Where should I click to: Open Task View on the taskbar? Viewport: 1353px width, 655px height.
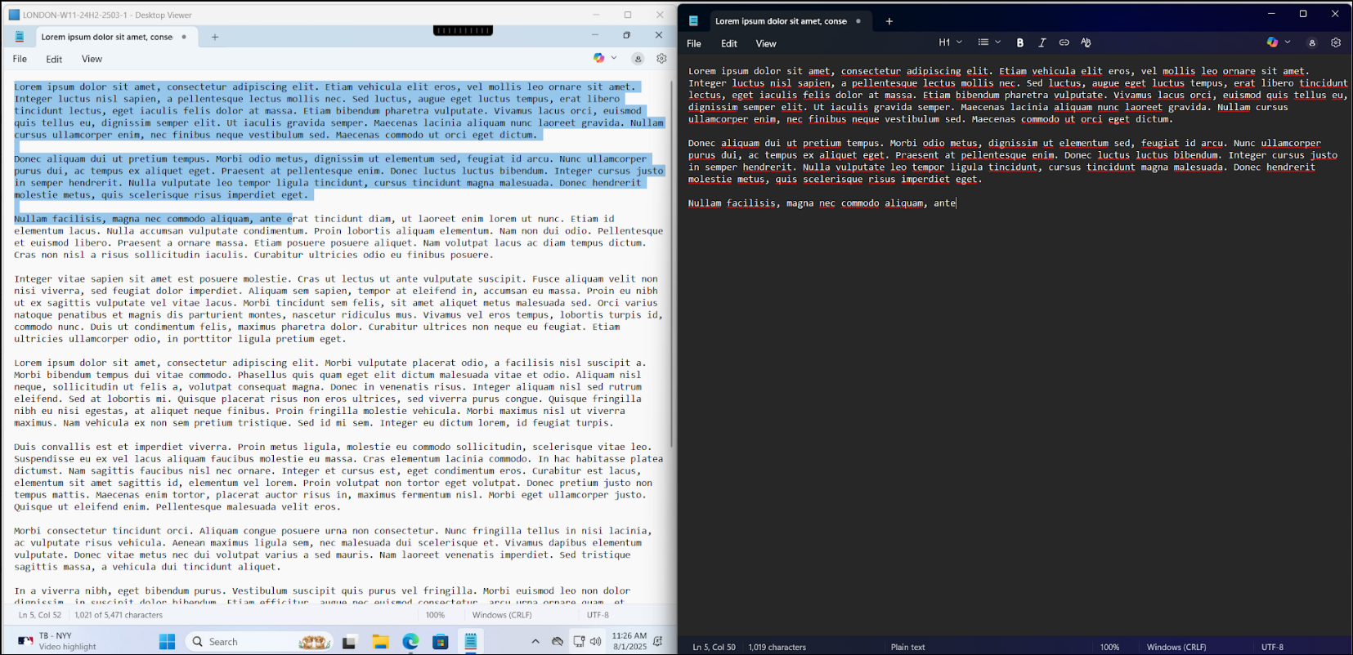[x=349, y=642]
